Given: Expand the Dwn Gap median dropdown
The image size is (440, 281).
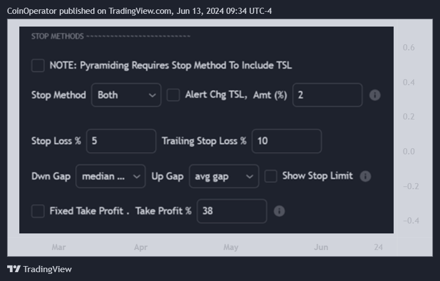Looking at the screenshot, I should click(x=110, y=176).
